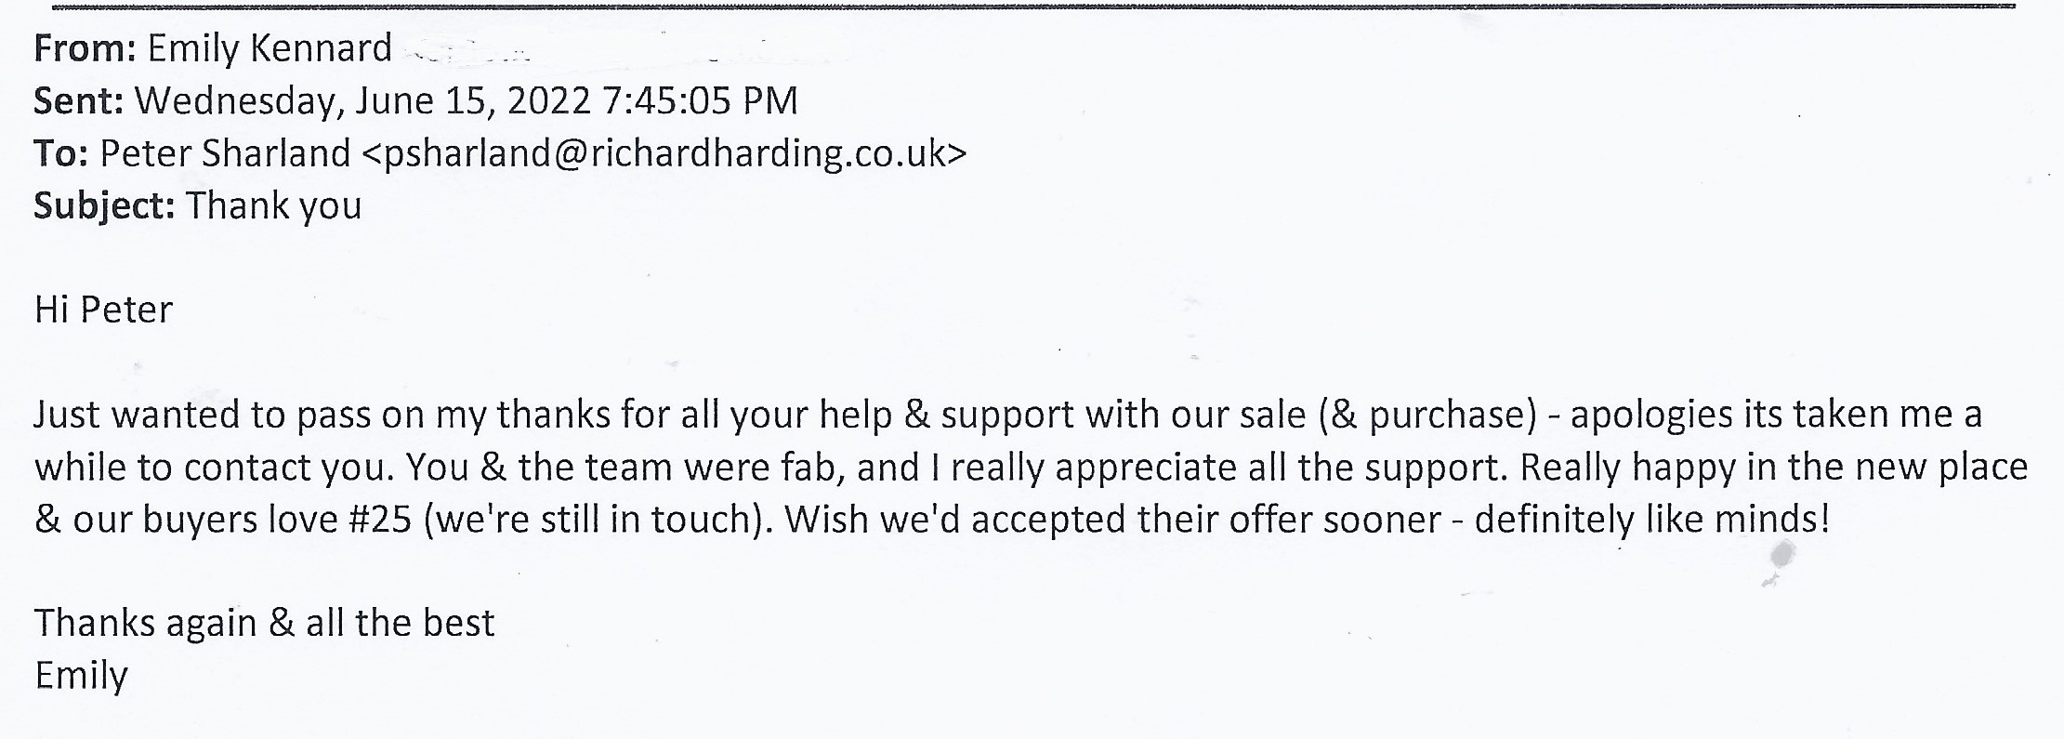Click the bold Subject: label
The height and width of the screenshot is (739, 2064).
pyautogui.click(x=104, y=205)
